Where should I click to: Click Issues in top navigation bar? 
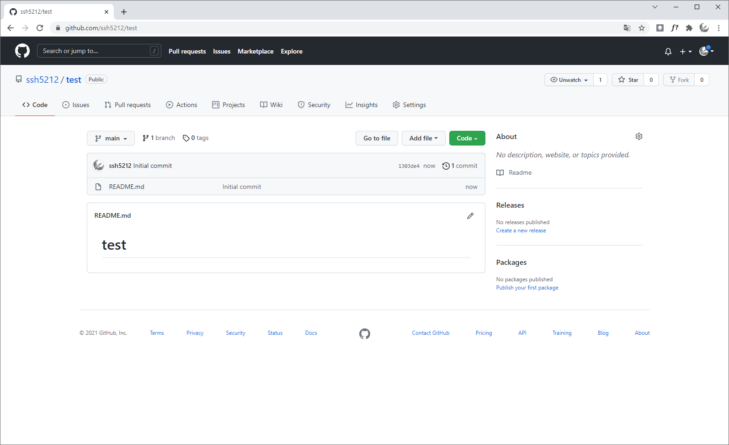(222, 51)
